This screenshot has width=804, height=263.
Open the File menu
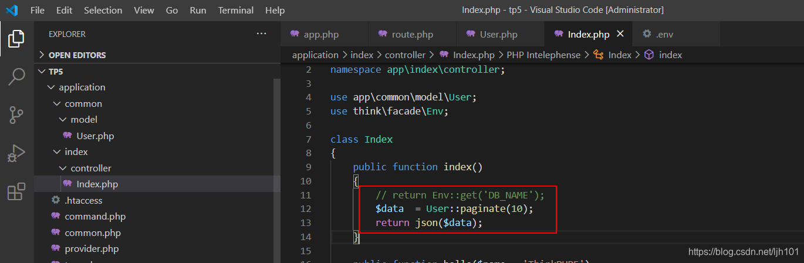tap(37, 11)
